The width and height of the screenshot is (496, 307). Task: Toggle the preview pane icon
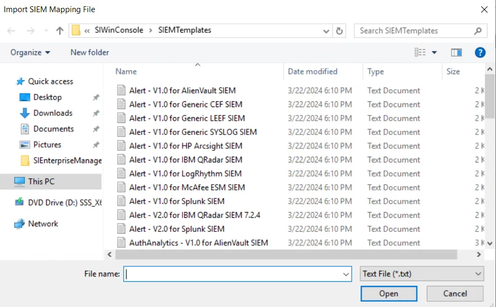click(x=456, y=52)
